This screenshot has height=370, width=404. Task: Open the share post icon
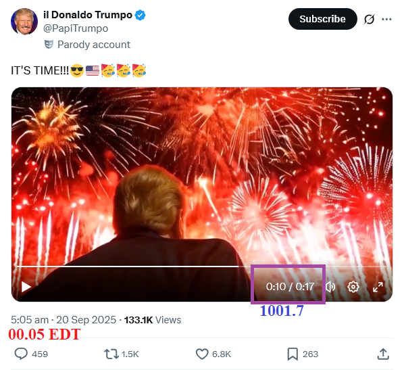point(383,354)
